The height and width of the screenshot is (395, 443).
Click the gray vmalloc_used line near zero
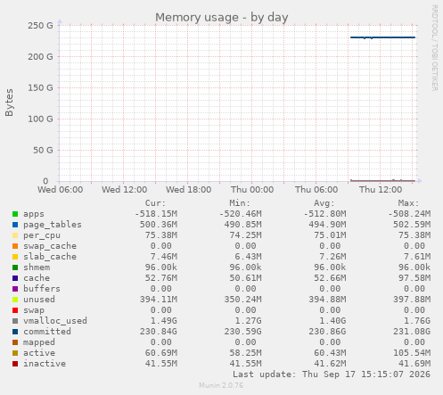click(382, 180)
